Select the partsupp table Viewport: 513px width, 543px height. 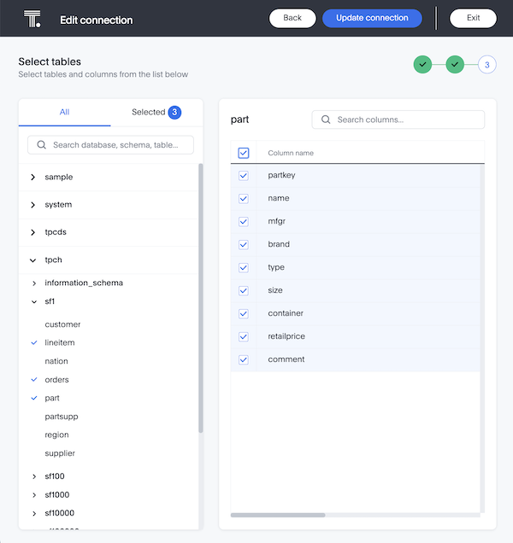(x=62, y=417)
